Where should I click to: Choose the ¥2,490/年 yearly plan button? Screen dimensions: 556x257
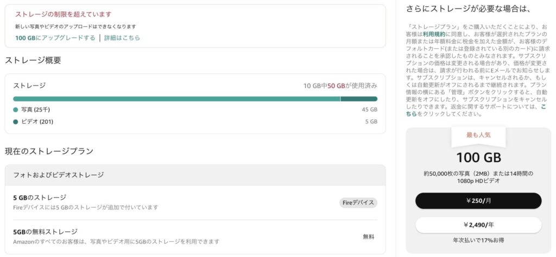[478, 225]
